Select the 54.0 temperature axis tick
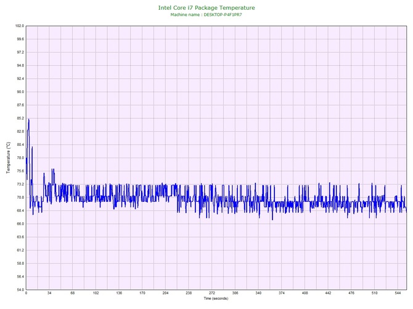The width and height of the screenshot is (413, 309). 20,290
